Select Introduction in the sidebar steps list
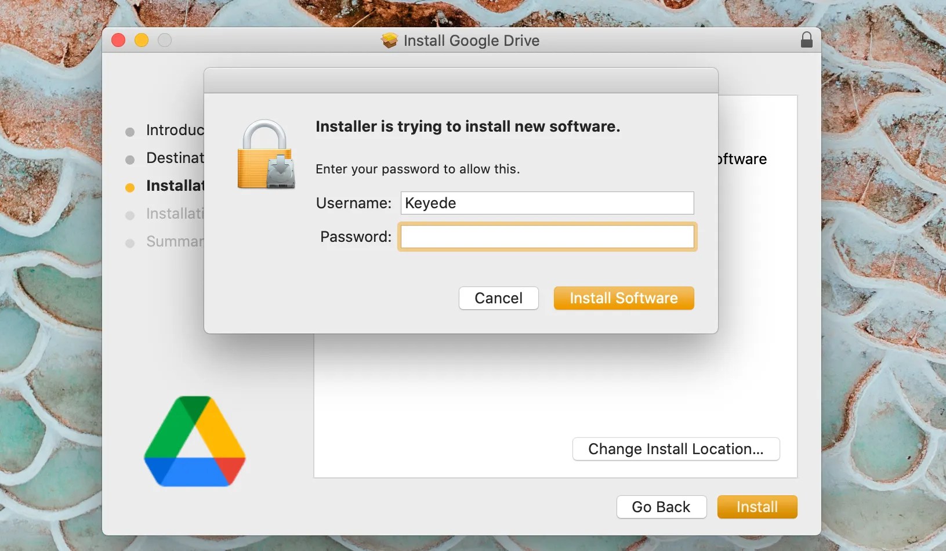946x551 pixels. coord(174,130)
